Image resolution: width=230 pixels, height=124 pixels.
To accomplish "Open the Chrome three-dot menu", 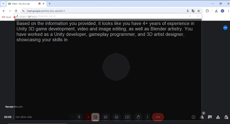I will (228, 11).
